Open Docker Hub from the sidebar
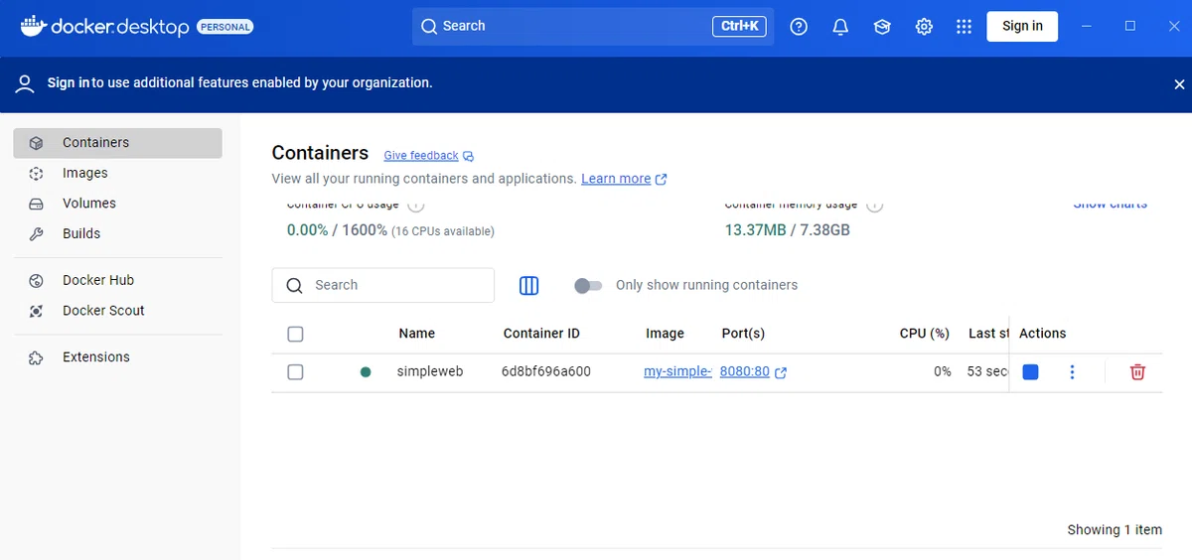 tap(117, 280)
